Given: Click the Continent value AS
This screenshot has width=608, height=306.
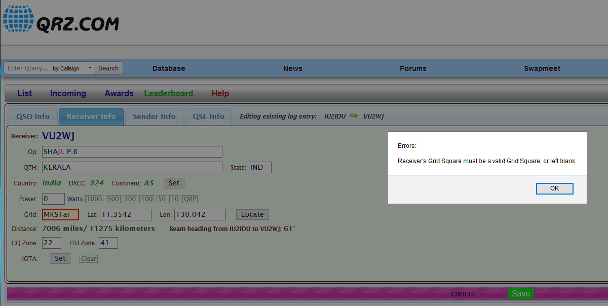Looking at the screenshot, I should pyautogui.click(x=149, y=183).
